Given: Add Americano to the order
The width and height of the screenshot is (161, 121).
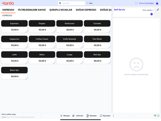Looking at the screenshot, I should (70, 26).
